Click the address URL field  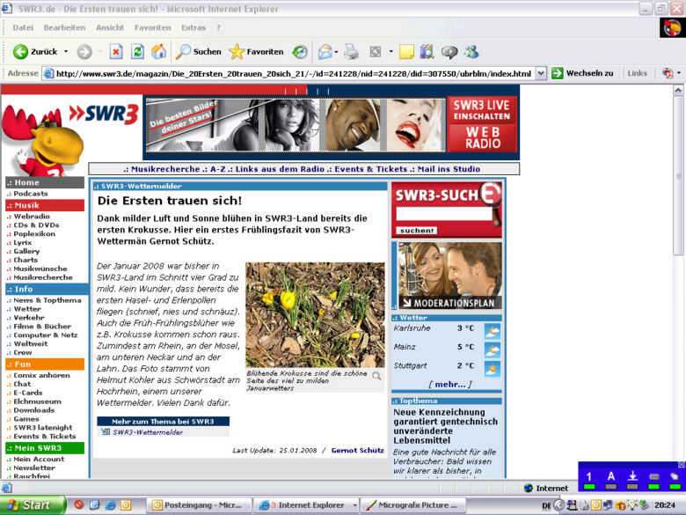click(294, 73)
